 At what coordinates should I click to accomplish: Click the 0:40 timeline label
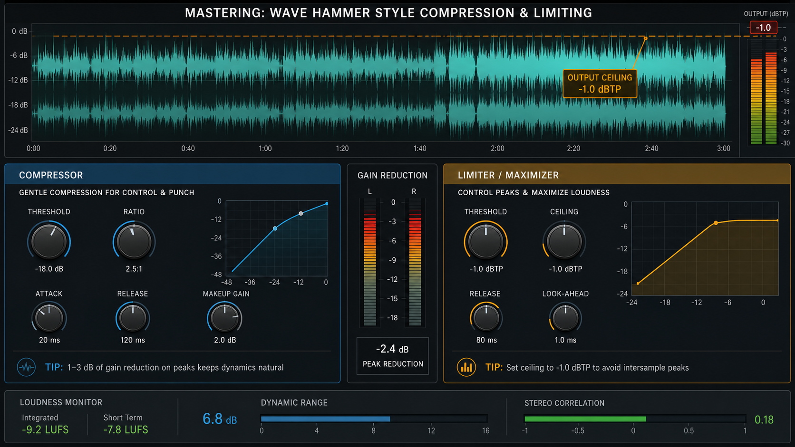tap(188, 148)
